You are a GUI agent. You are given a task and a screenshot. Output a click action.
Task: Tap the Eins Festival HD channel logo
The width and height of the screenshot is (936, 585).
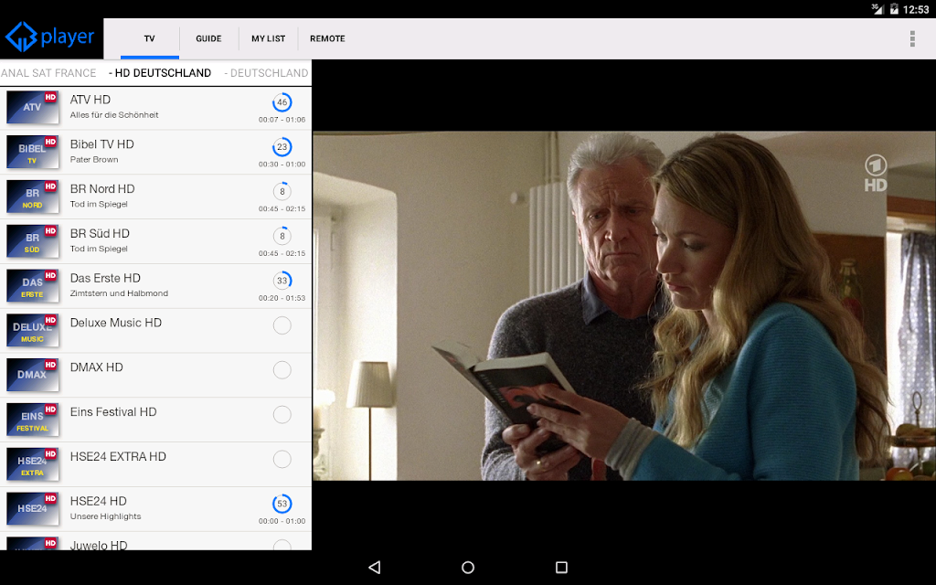tap(33, 420)
